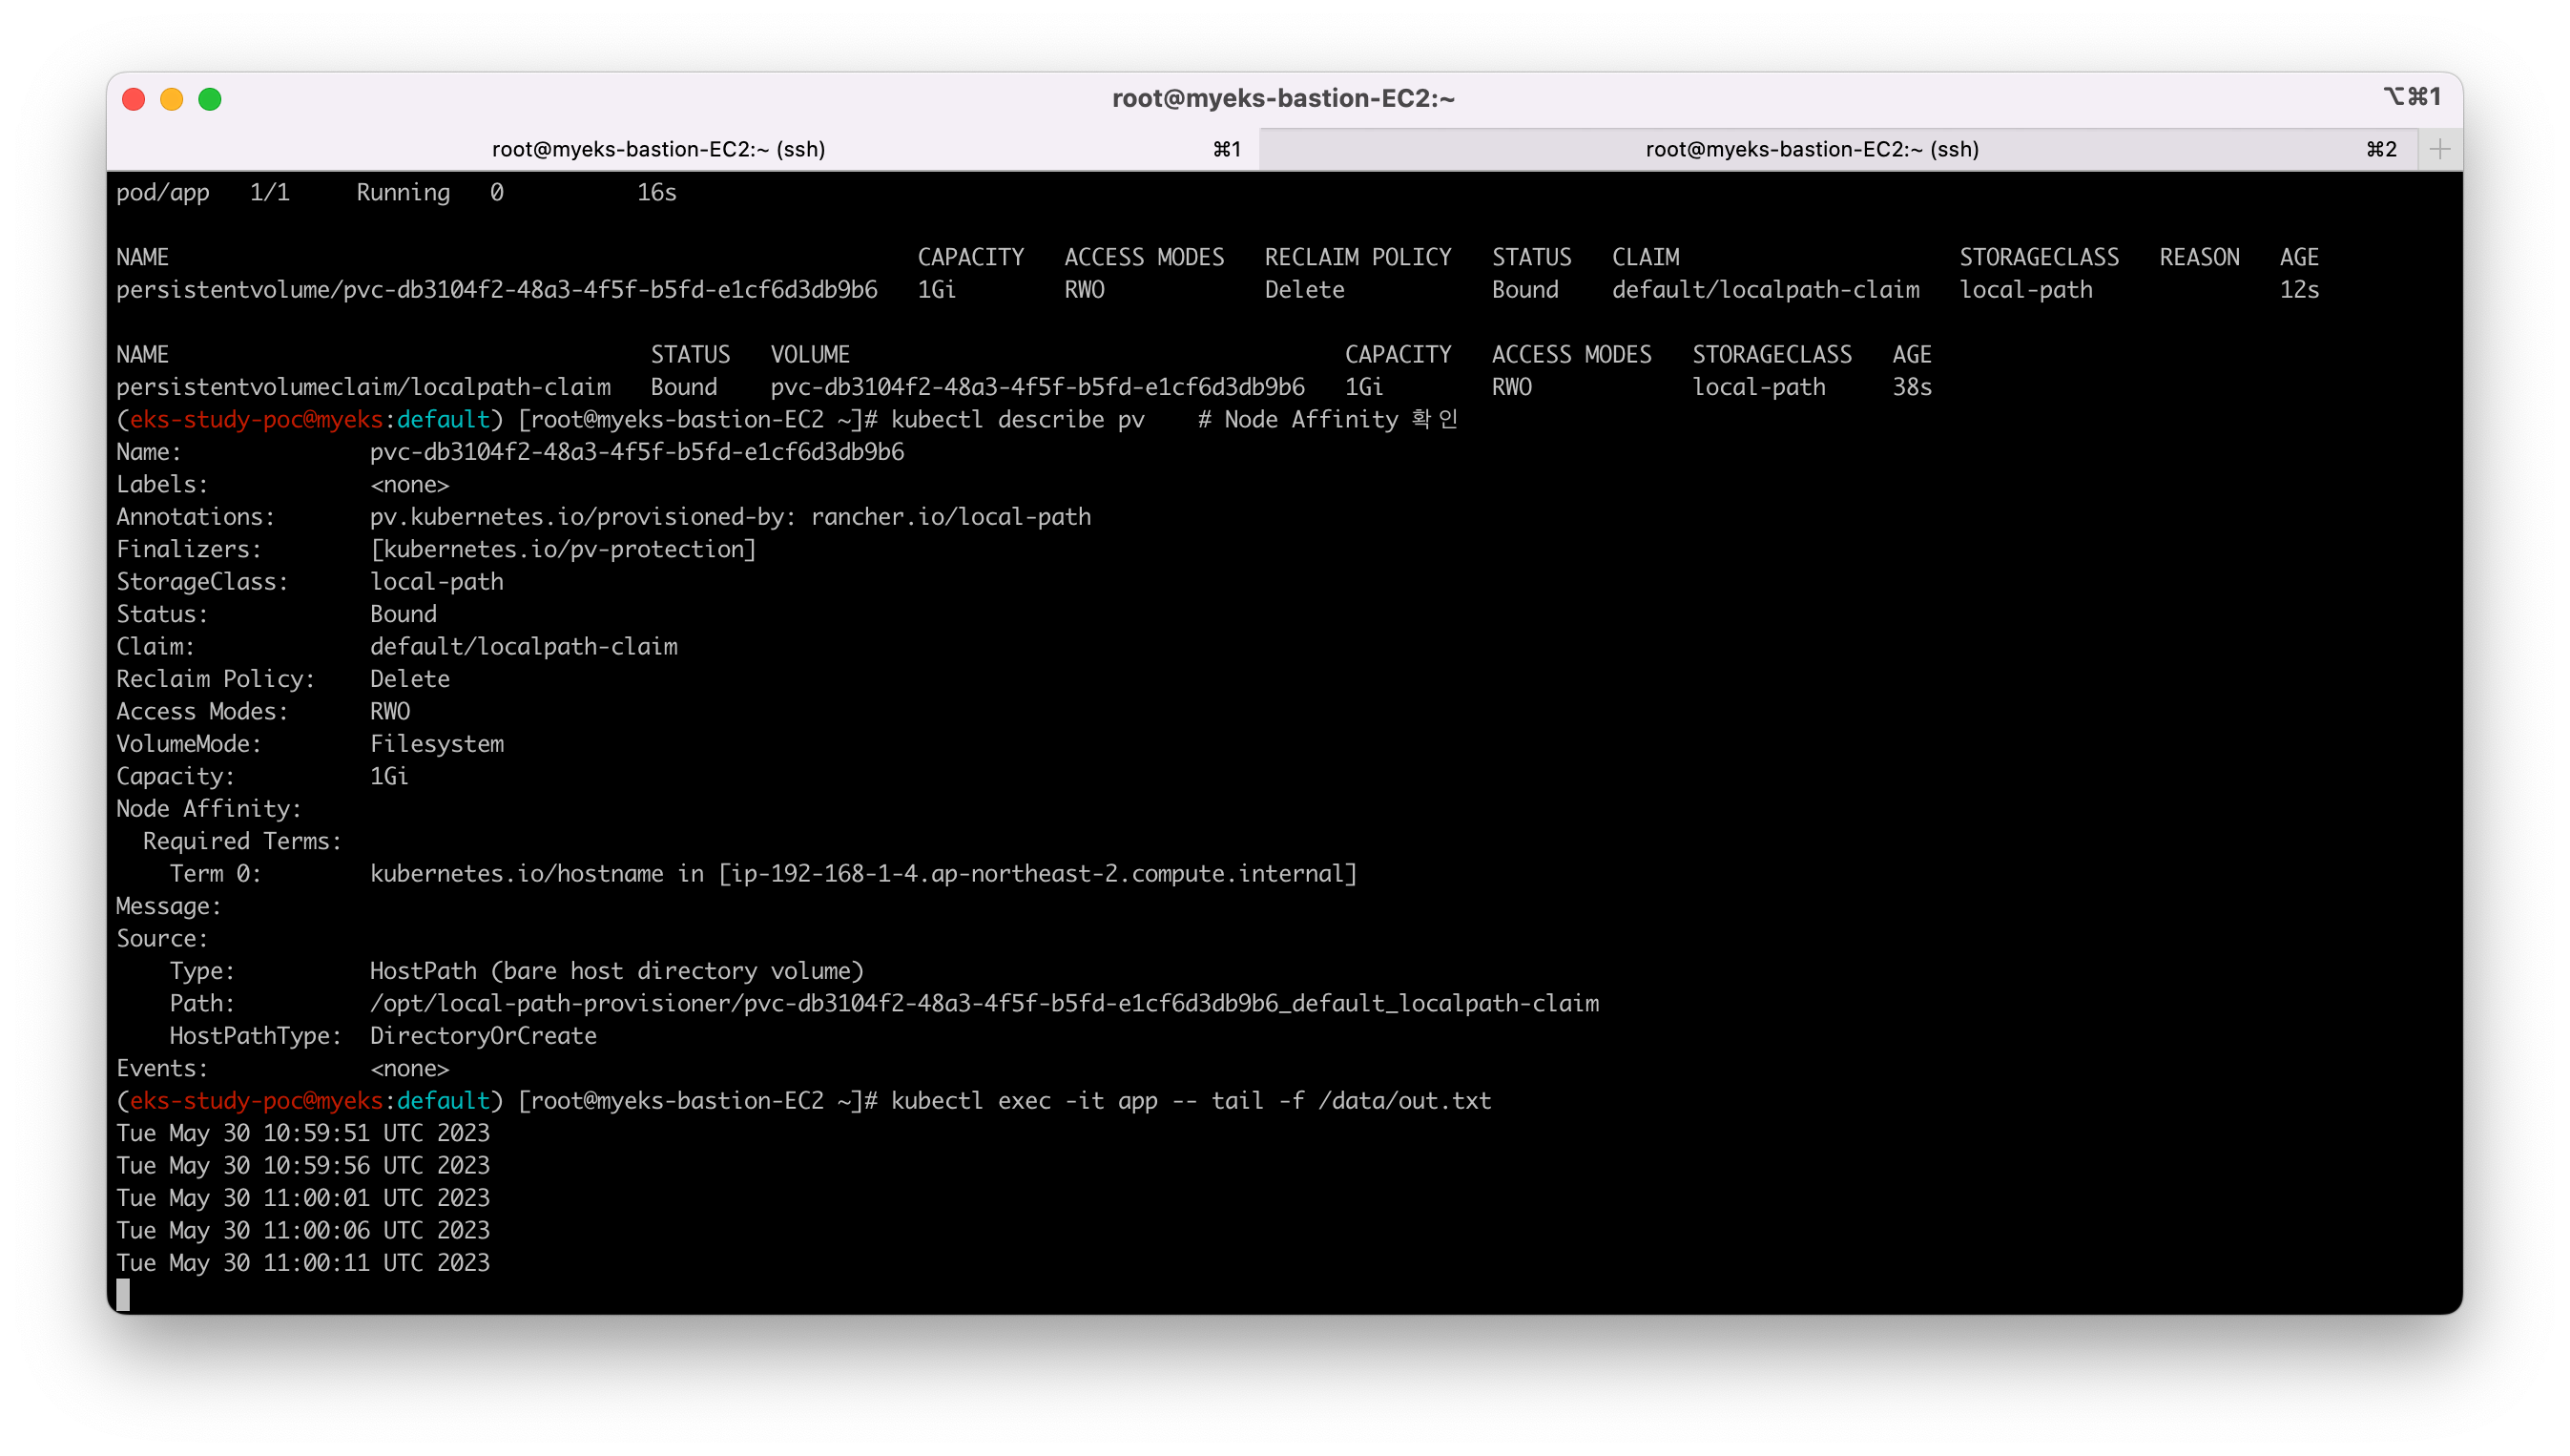Image resolution: width=2570 pixels, height=1456 pixels.
Task: Switch to the first ssh tab
Action: 657,149
